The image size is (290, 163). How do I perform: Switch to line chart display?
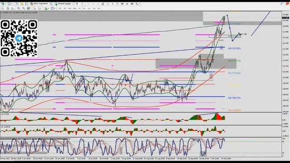point(13,8)
